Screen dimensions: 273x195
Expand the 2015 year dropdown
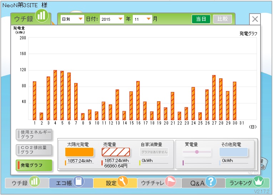(112, 19)
